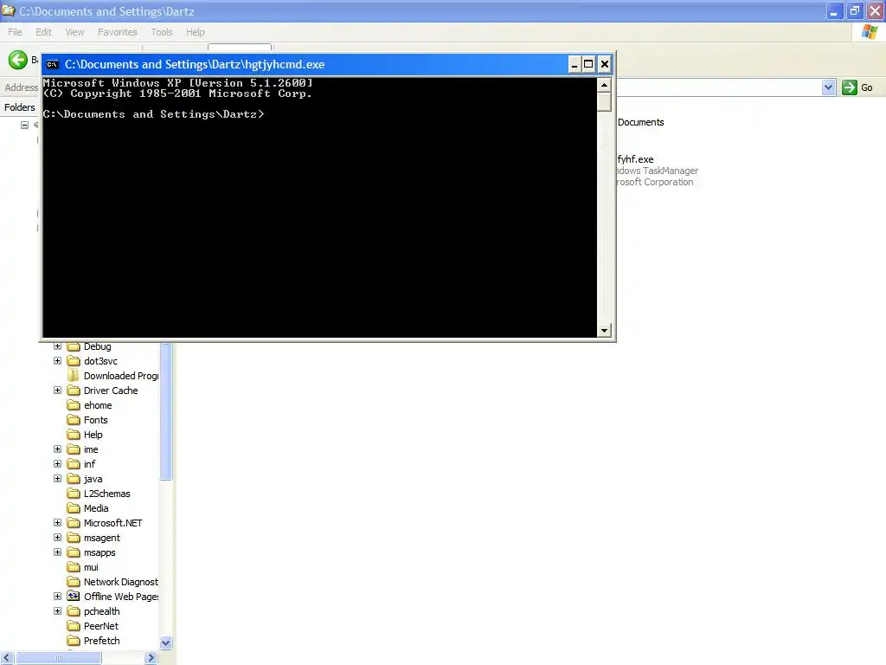Click the green Back arrow in Explorer

[17, 60]
